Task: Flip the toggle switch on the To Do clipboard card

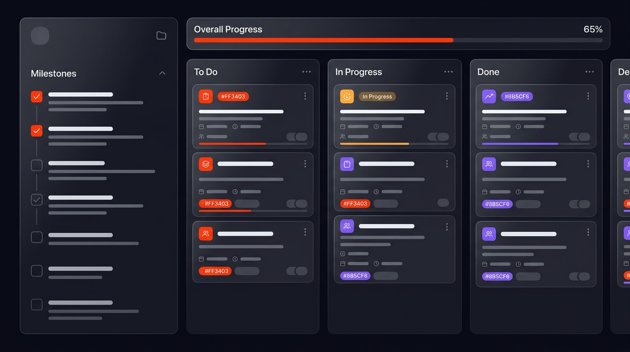Action: [297, 137]
